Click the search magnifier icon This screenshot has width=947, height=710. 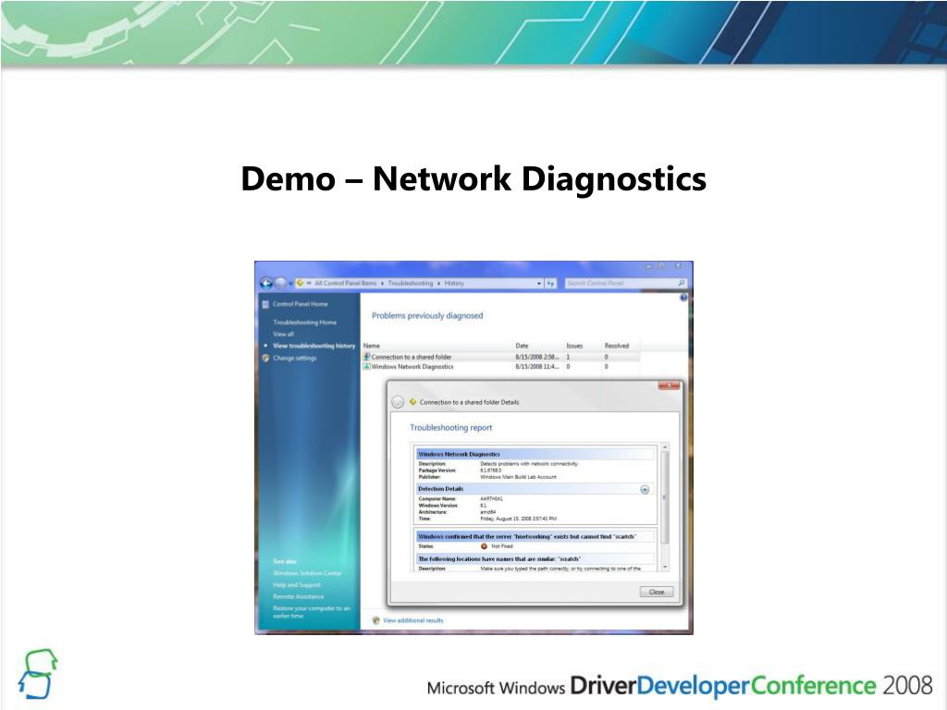click(682, 283)
